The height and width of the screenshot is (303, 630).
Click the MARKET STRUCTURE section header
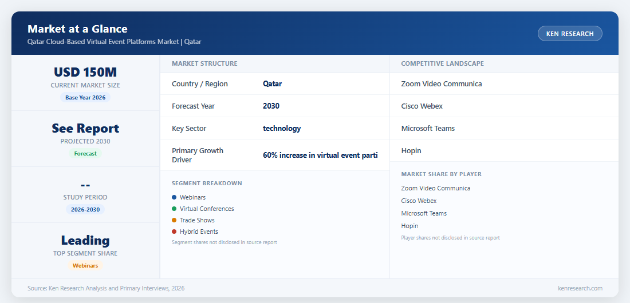coord(204,63)
